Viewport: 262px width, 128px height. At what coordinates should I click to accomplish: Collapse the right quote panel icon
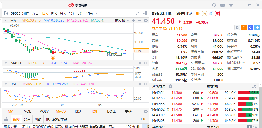(145, 13)
